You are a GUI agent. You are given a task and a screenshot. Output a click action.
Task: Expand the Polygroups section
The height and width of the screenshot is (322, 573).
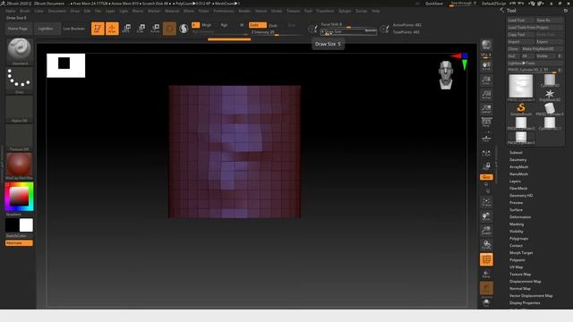coord(519,239)
